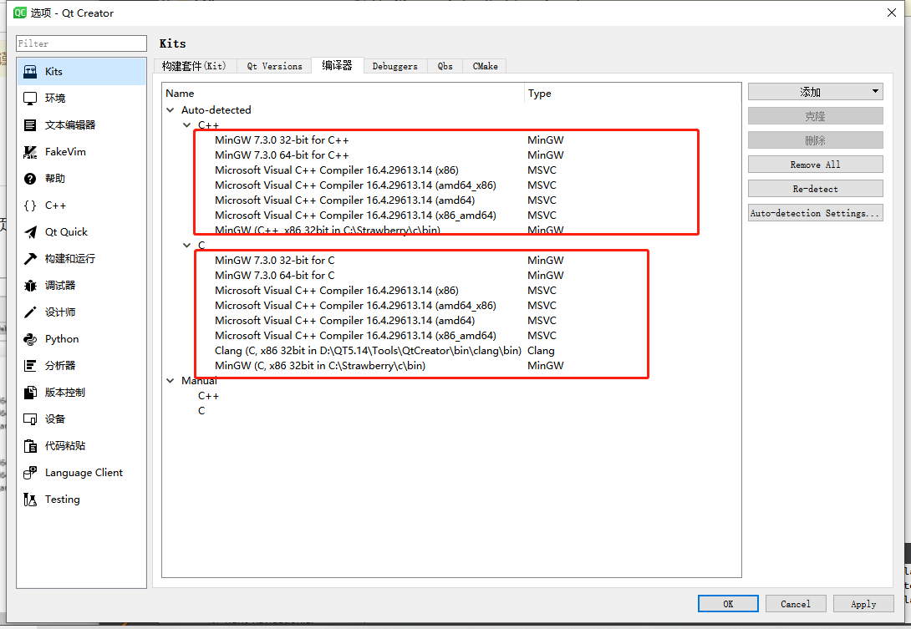
Task: Click the 删除 (Delete) button
Action: [x=815, y=140]
